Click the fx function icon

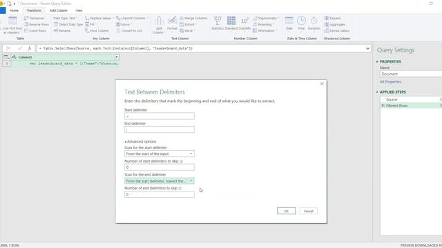[x=29, y=48]
